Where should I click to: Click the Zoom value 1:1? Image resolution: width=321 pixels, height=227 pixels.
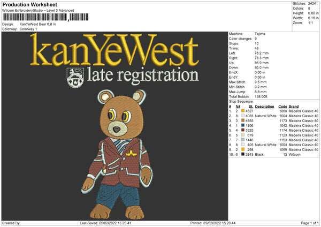click(x=310, y=22)
